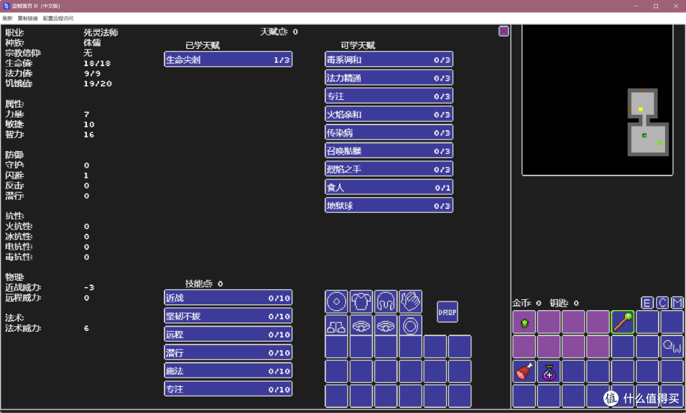686x413 pixels.
Task: Select the green-tipped staff in inventory
Action: (622, 322)
